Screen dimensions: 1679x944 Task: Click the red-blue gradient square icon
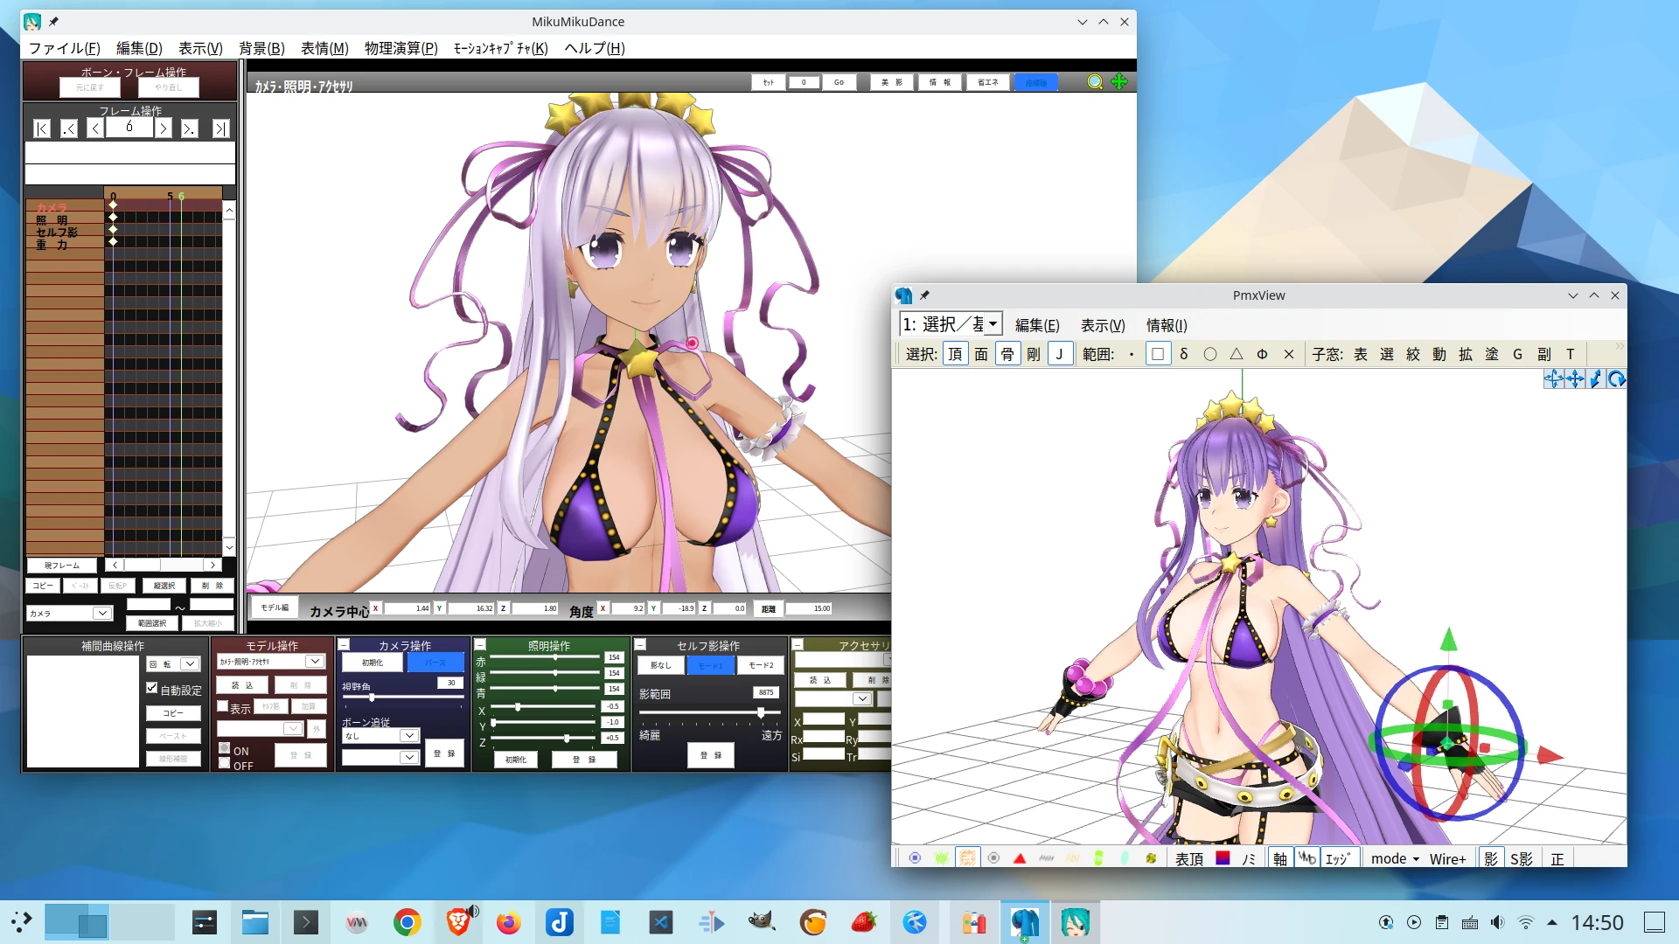(1223, 859)
